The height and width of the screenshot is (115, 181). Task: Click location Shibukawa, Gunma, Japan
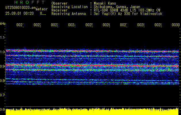[117, 7]
